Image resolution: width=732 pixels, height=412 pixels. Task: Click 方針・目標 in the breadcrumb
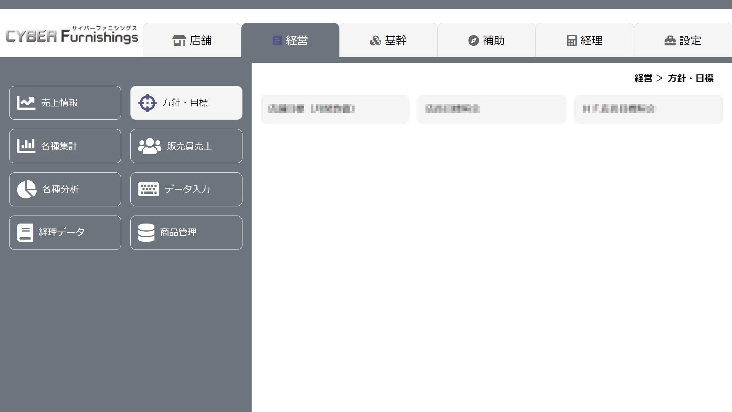click(690, 78)
